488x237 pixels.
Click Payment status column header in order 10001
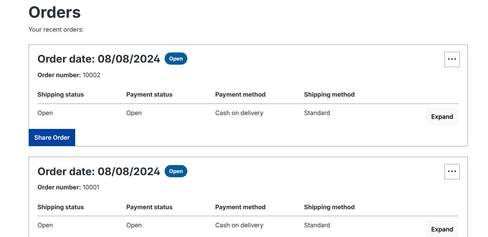(149, 207)
